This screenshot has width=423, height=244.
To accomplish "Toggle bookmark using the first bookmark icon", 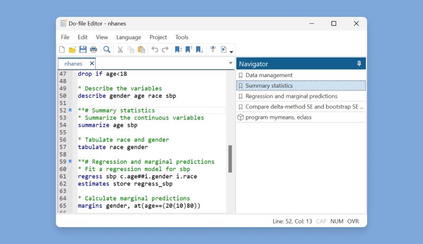I will 178,50.
